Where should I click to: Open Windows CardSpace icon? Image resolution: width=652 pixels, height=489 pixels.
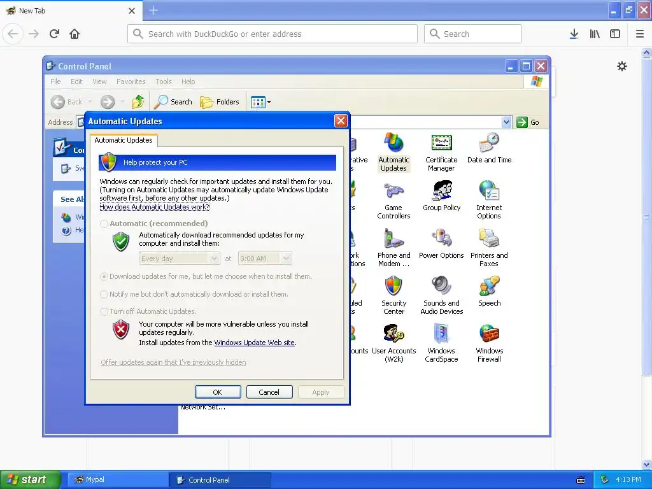click(x=441, y=343)
